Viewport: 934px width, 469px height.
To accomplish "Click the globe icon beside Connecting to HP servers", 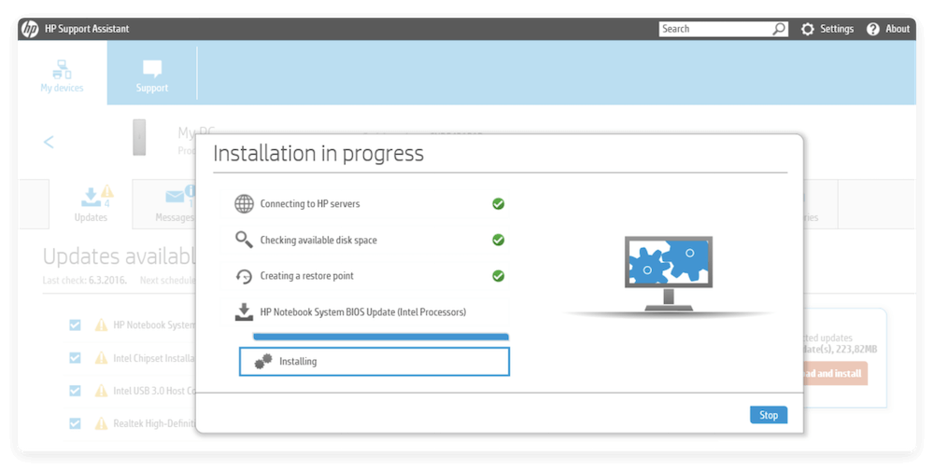I will pos(244,203).
